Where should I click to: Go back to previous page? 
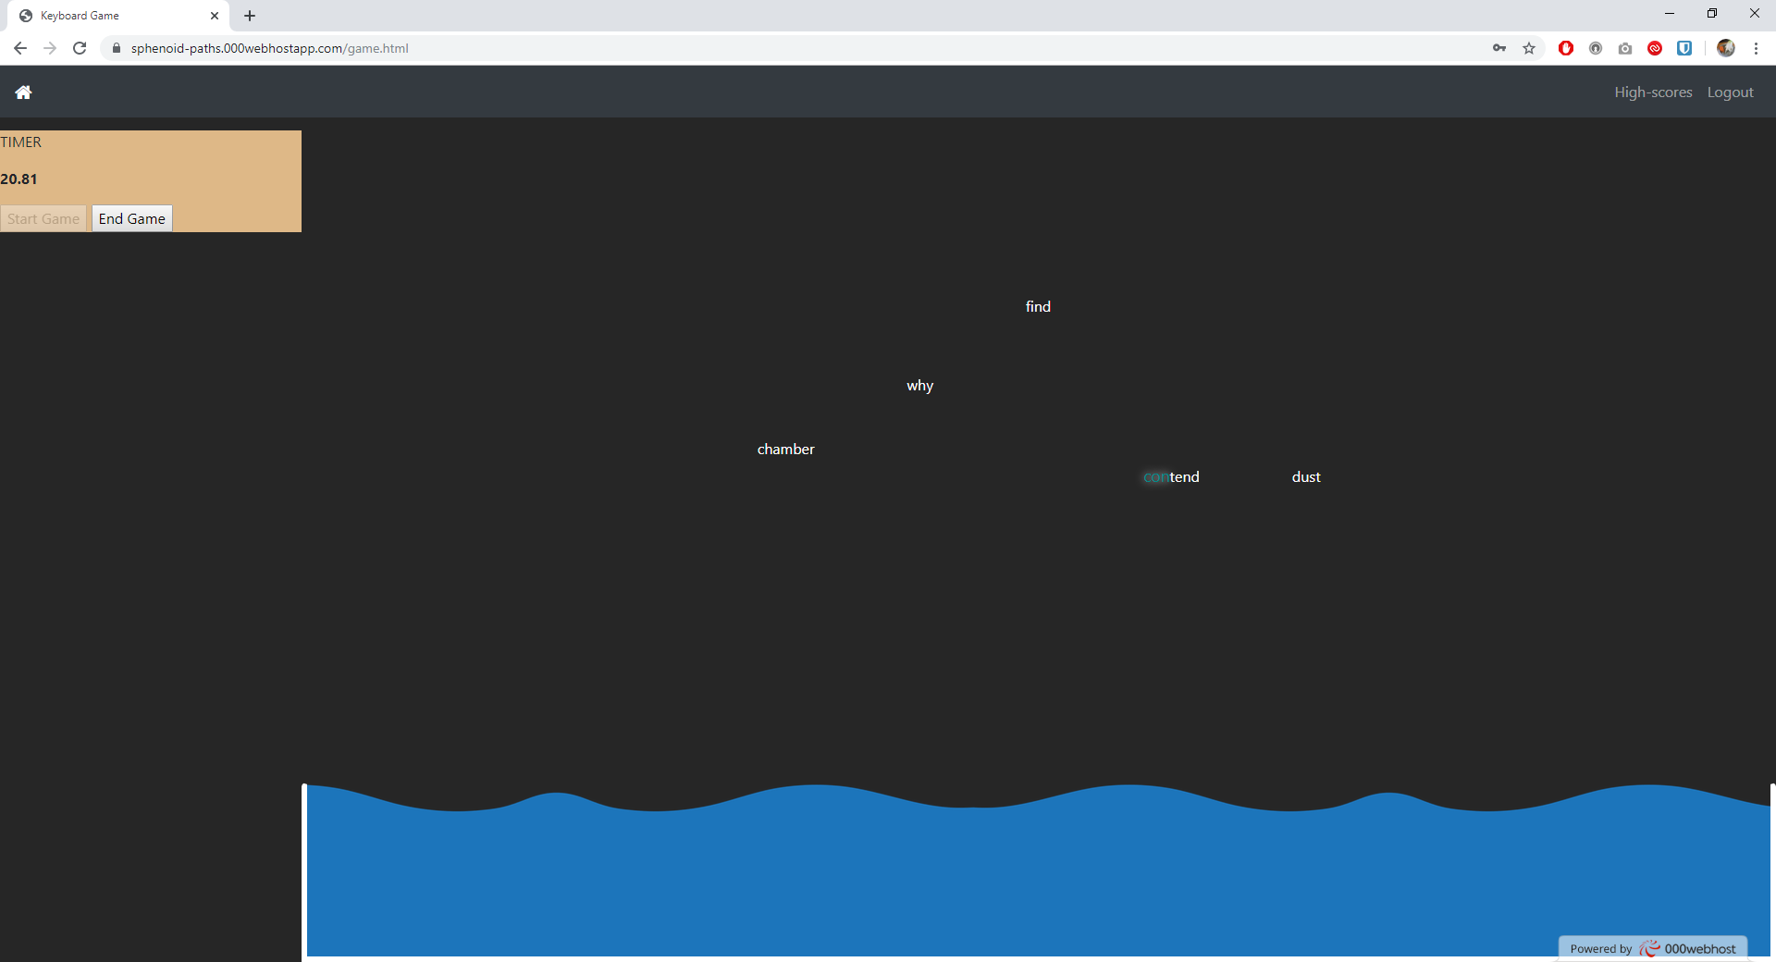click(20, 48)
